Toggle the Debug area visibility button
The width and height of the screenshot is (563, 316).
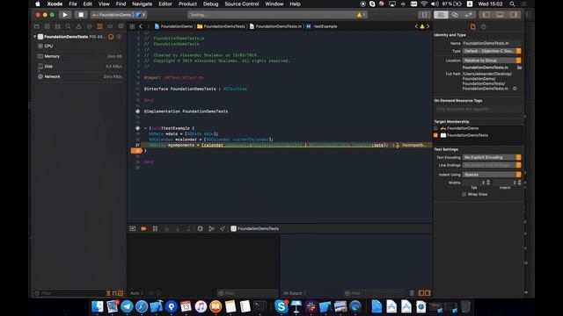point(500,15)
